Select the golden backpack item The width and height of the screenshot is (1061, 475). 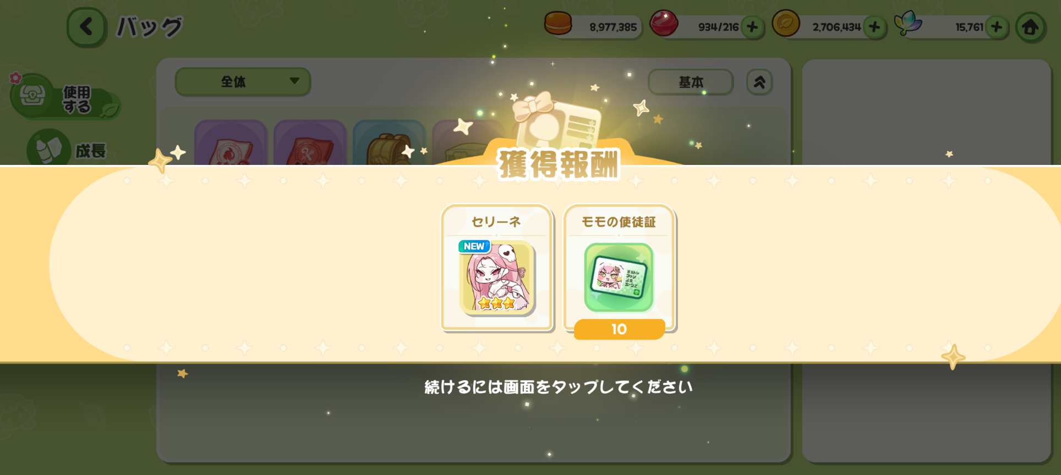pos(389,144)
